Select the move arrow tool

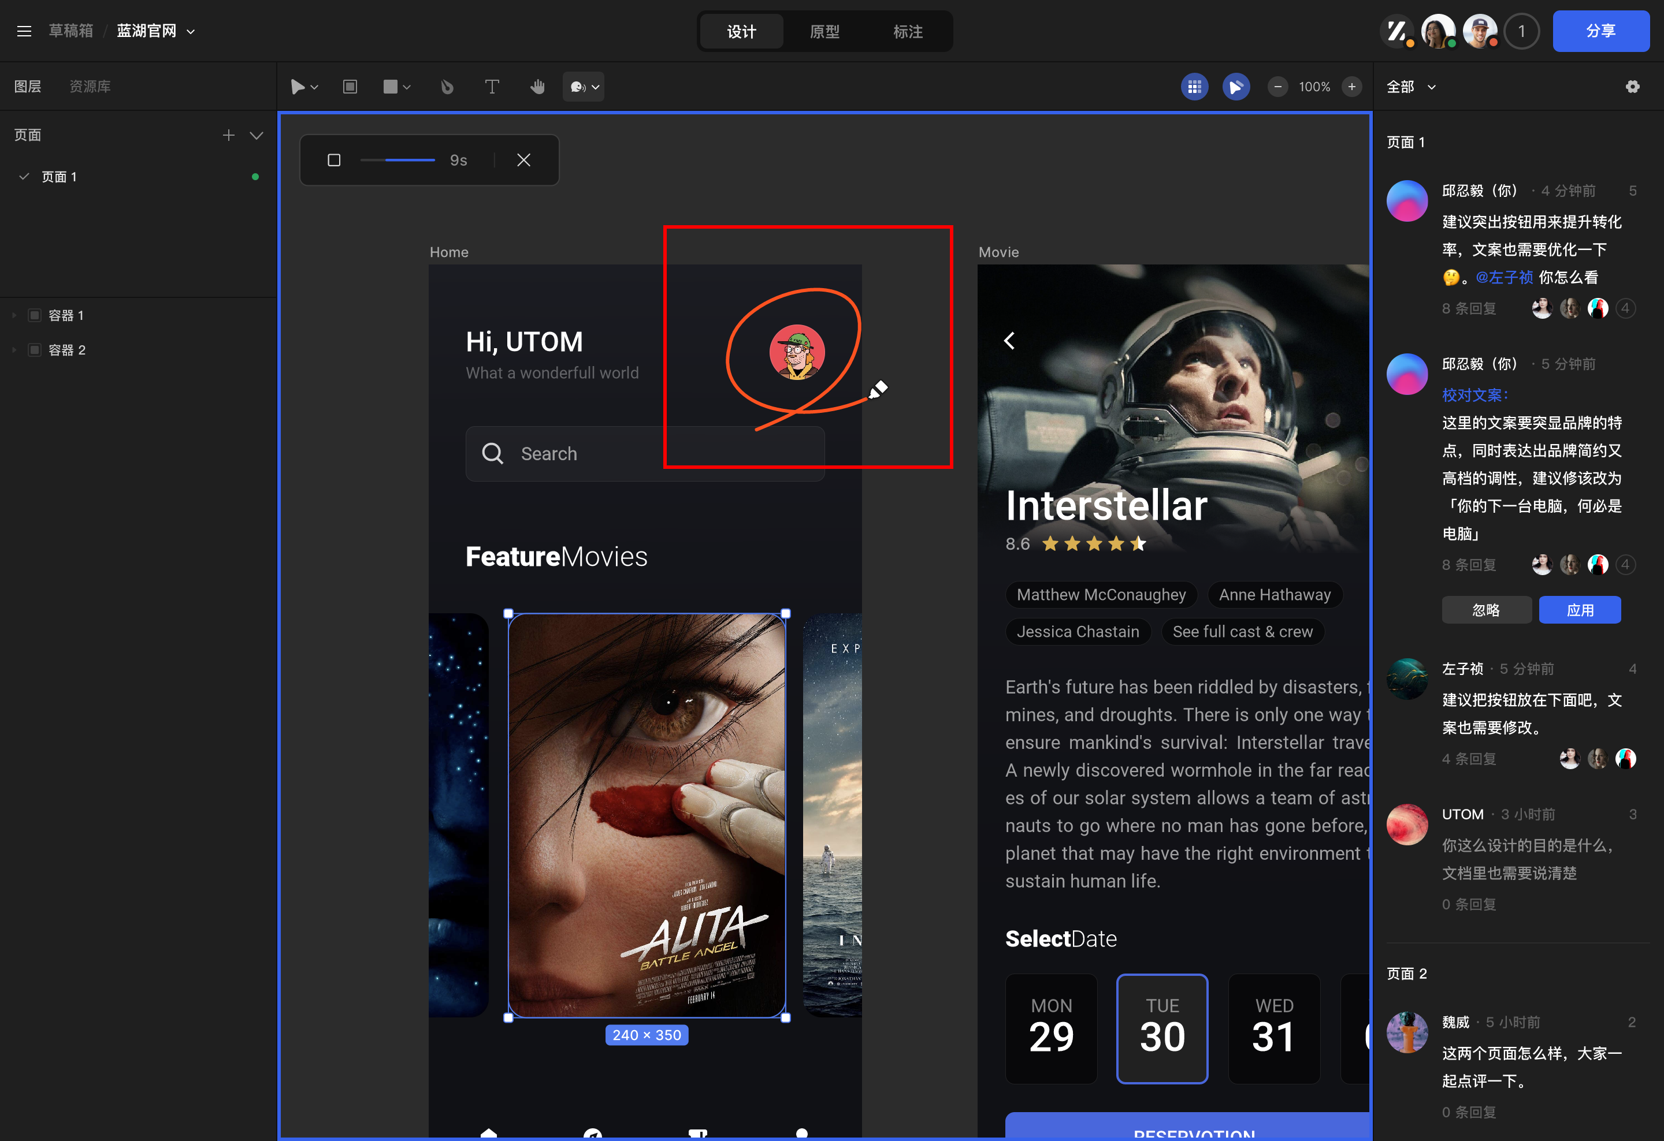[297, 87]
